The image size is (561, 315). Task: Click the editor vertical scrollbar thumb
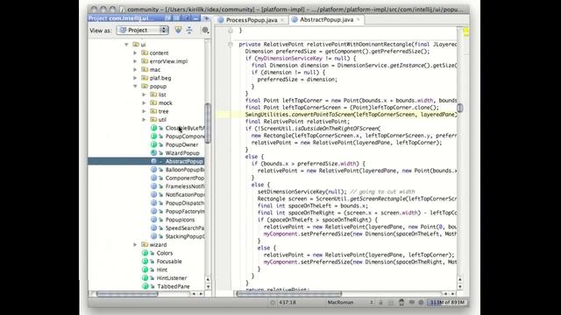459,108
